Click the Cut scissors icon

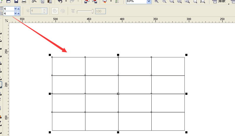click(34, 1)
